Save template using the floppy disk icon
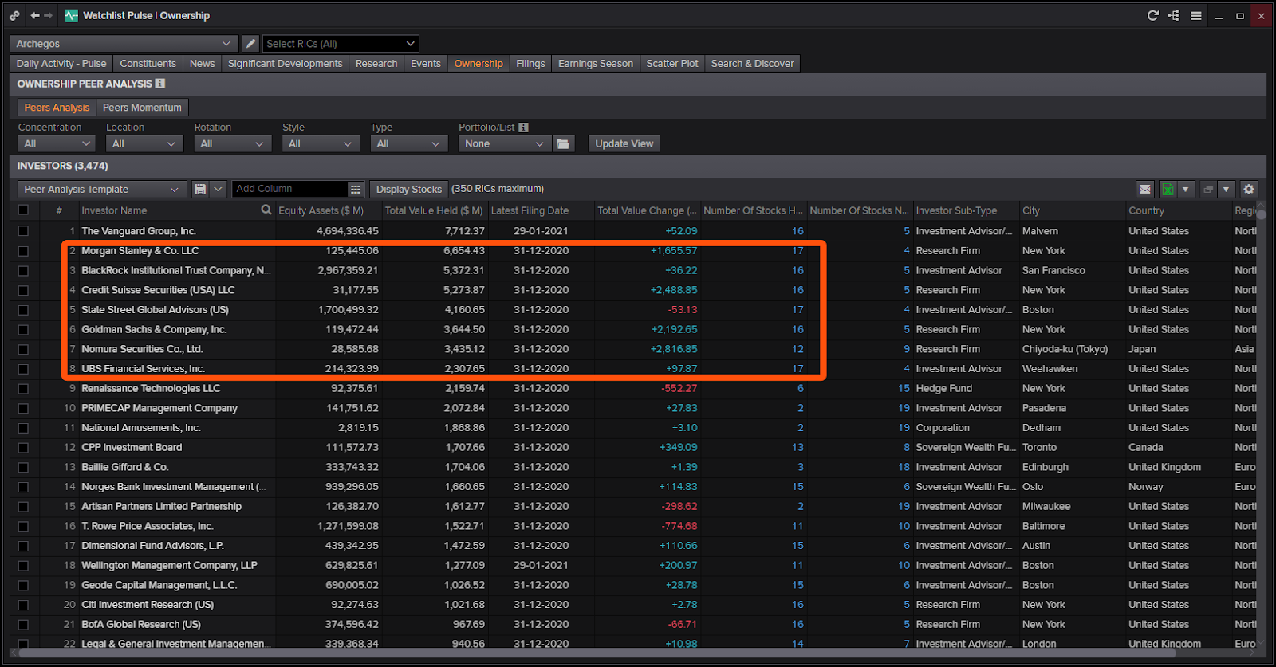 (200, 189)
